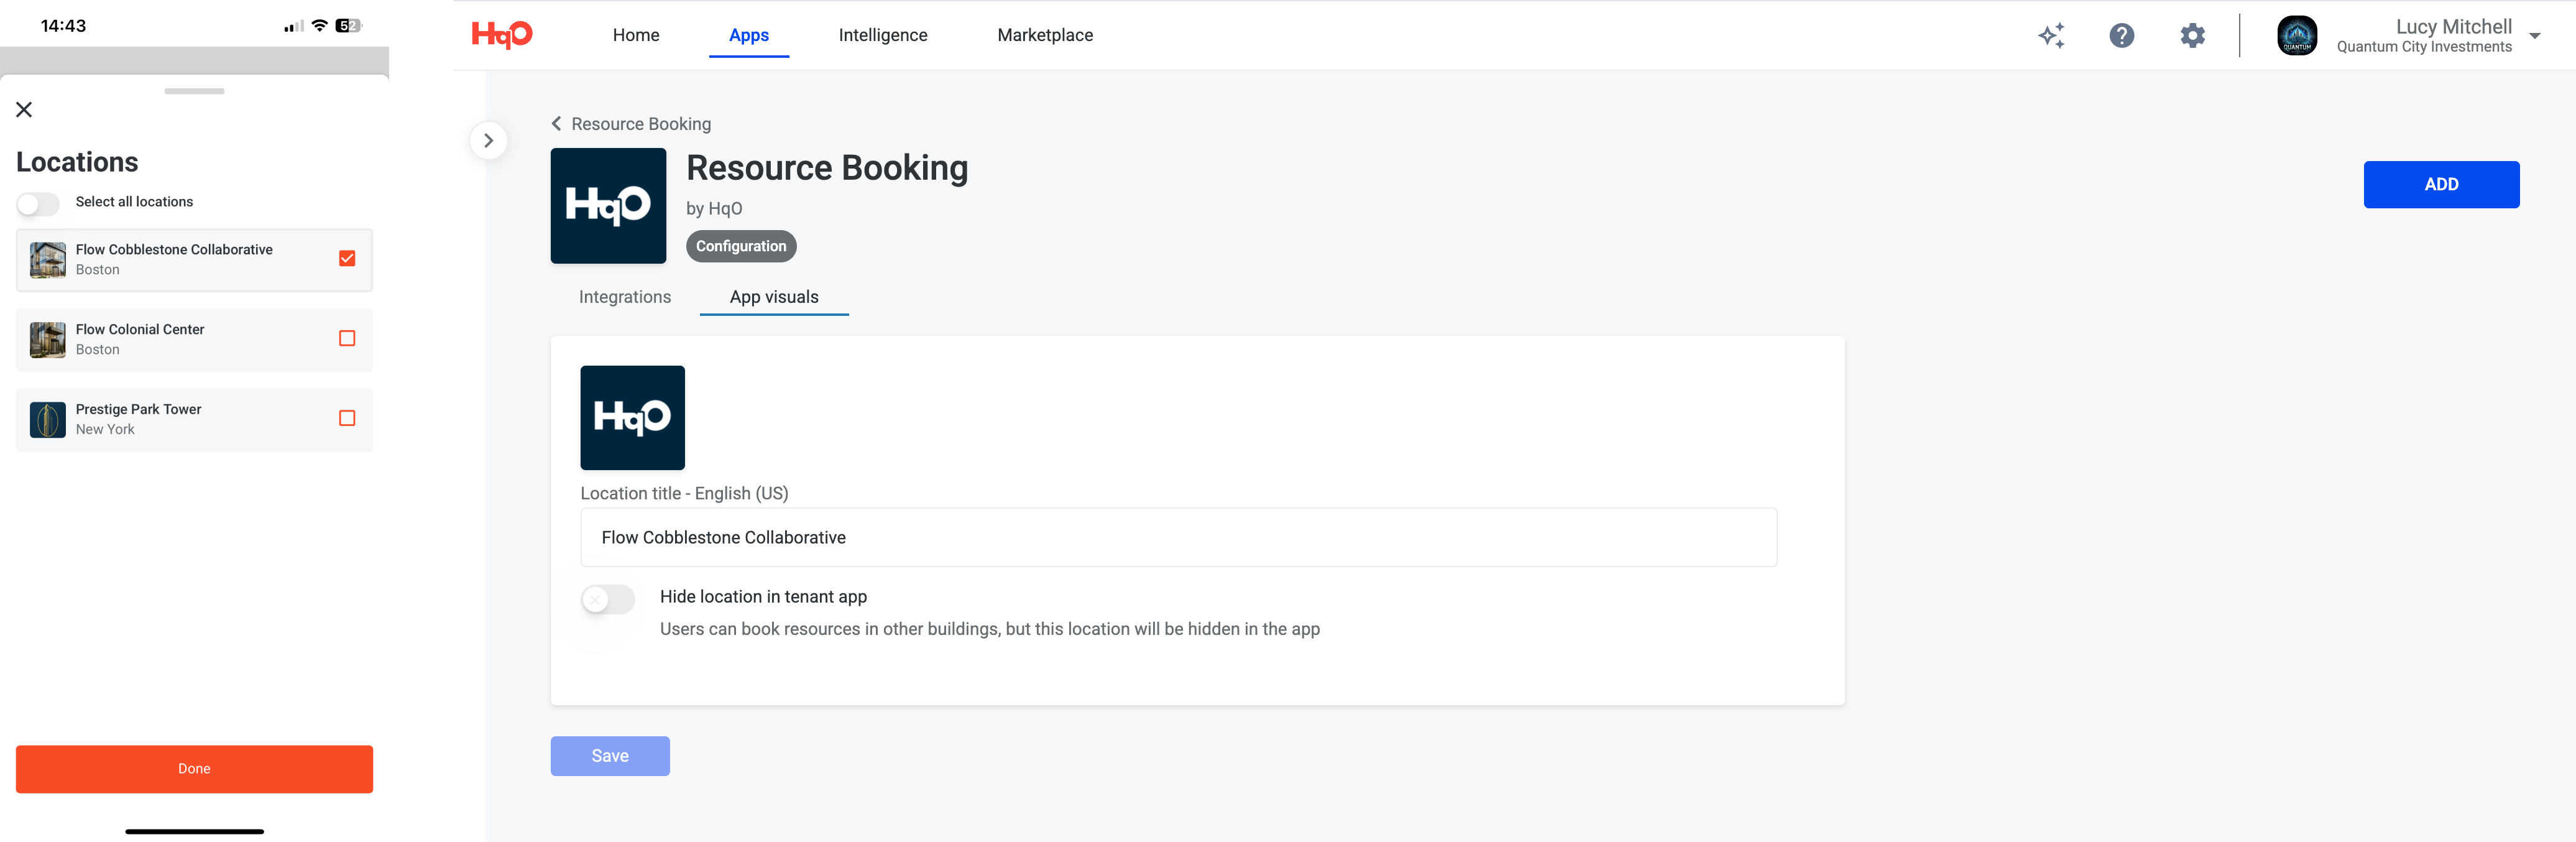Viewport: 2576px width, 842px height.
Task: Open the AI sparkle assistant icon
Action: coord(2051,36)
